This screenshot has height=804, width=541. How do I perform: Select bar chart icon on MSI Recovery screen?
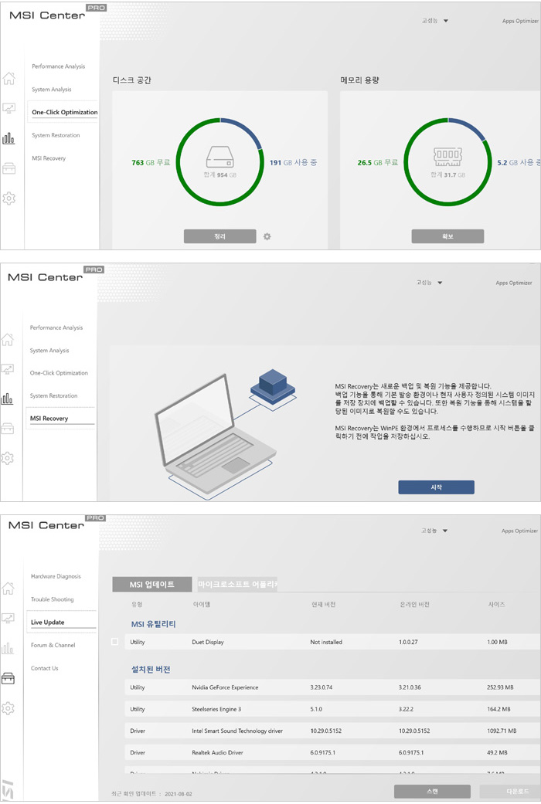coord(7,399)
